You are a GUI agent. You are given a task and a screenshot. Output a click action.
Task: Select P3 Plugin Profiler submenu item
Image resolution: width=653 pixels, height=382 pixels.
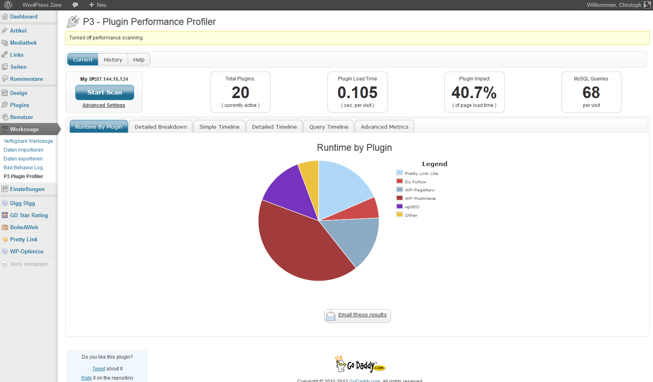coord(23,177)
